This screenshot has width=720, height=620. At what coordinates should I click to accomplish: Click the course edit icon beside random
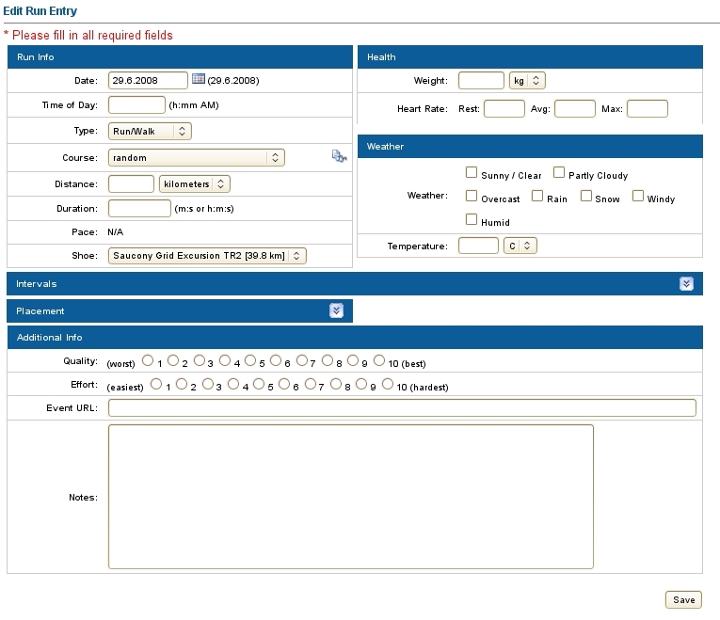339,156
